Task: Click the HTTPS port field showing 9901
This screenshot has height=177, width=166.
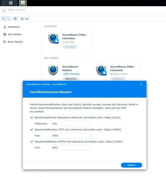Action: point(70,148)
